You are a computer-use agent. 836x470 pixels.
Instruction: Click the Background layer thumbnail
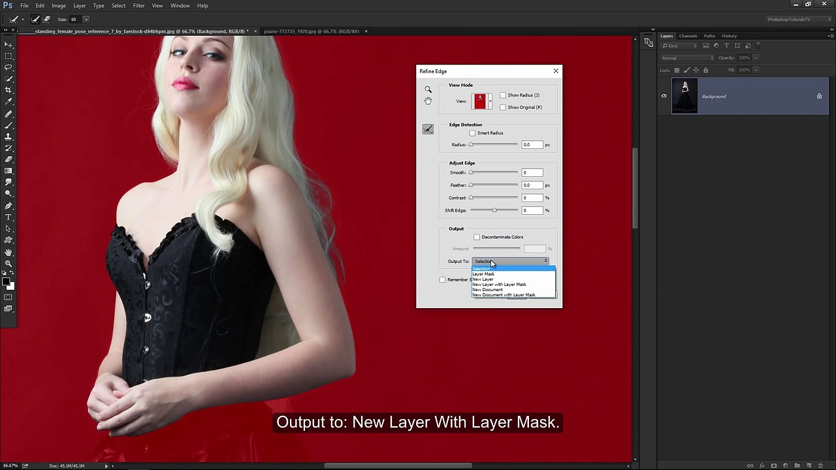coord(684,96)
